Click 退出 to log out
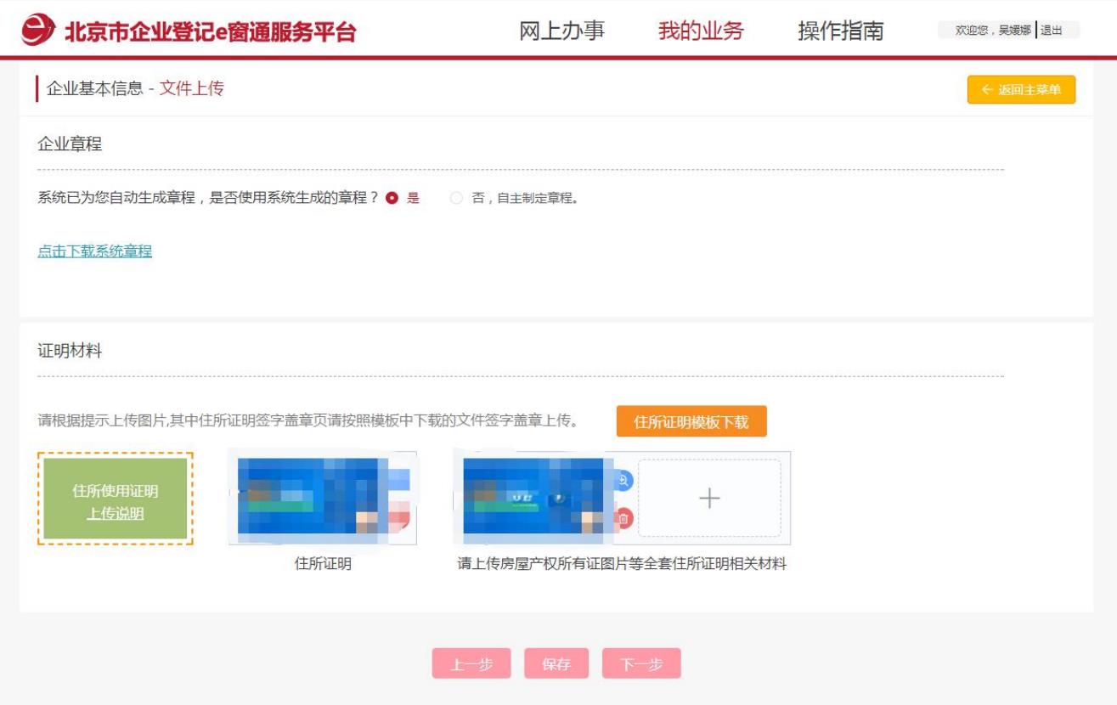The height and width of the screenshot is (705, 1117). 1052,31
